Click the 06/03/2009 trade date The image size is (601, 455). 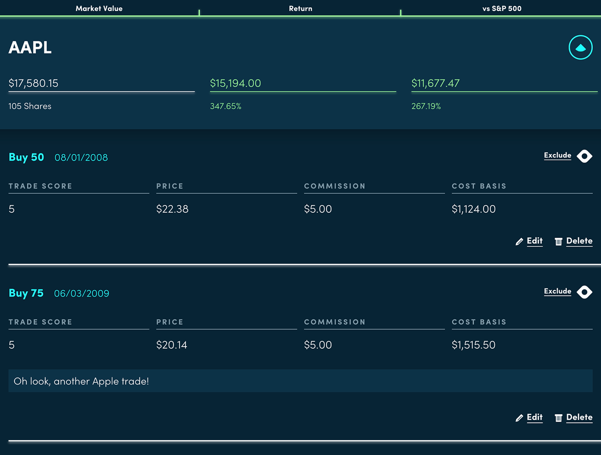tap(82, 293)
